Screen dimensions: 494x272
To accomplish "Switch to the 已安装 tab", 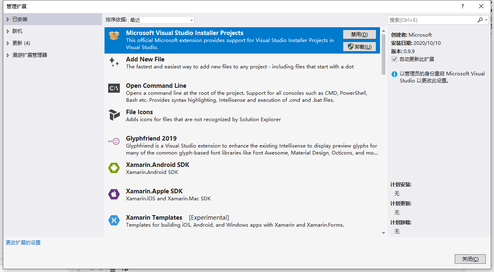I will [19, 19].
